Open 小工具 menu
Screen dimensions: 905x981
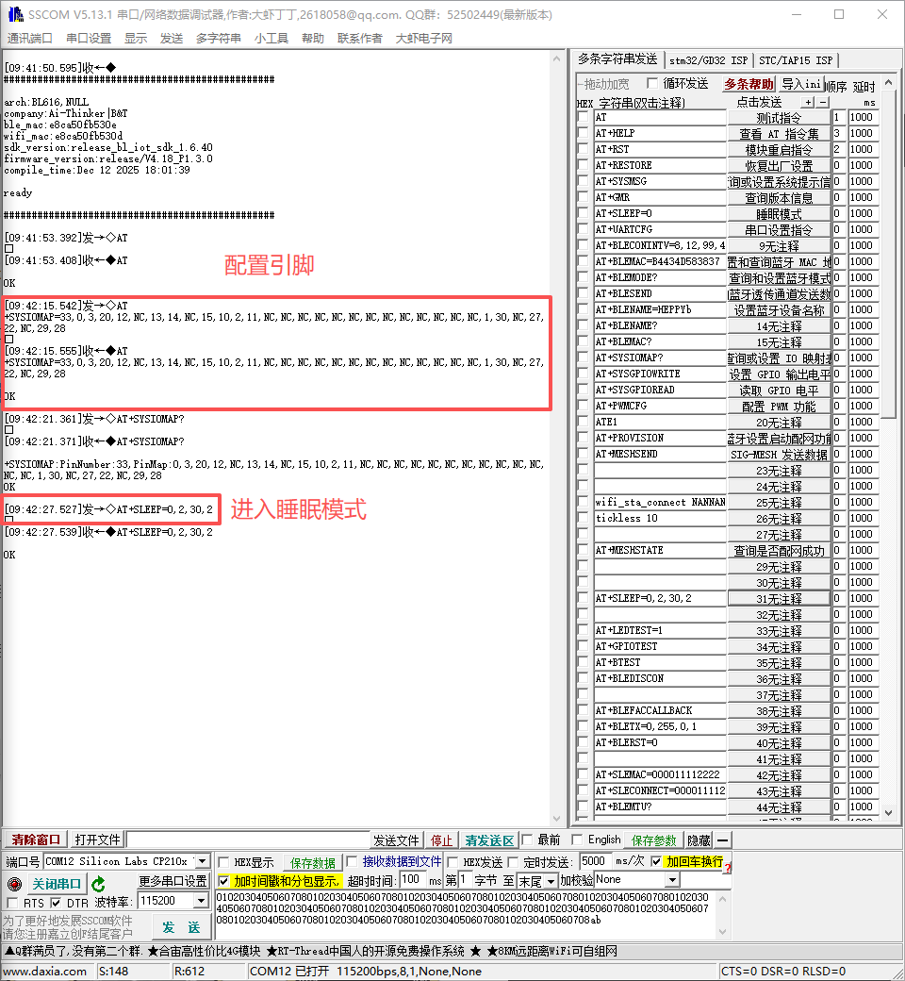(x=271, y=38)
